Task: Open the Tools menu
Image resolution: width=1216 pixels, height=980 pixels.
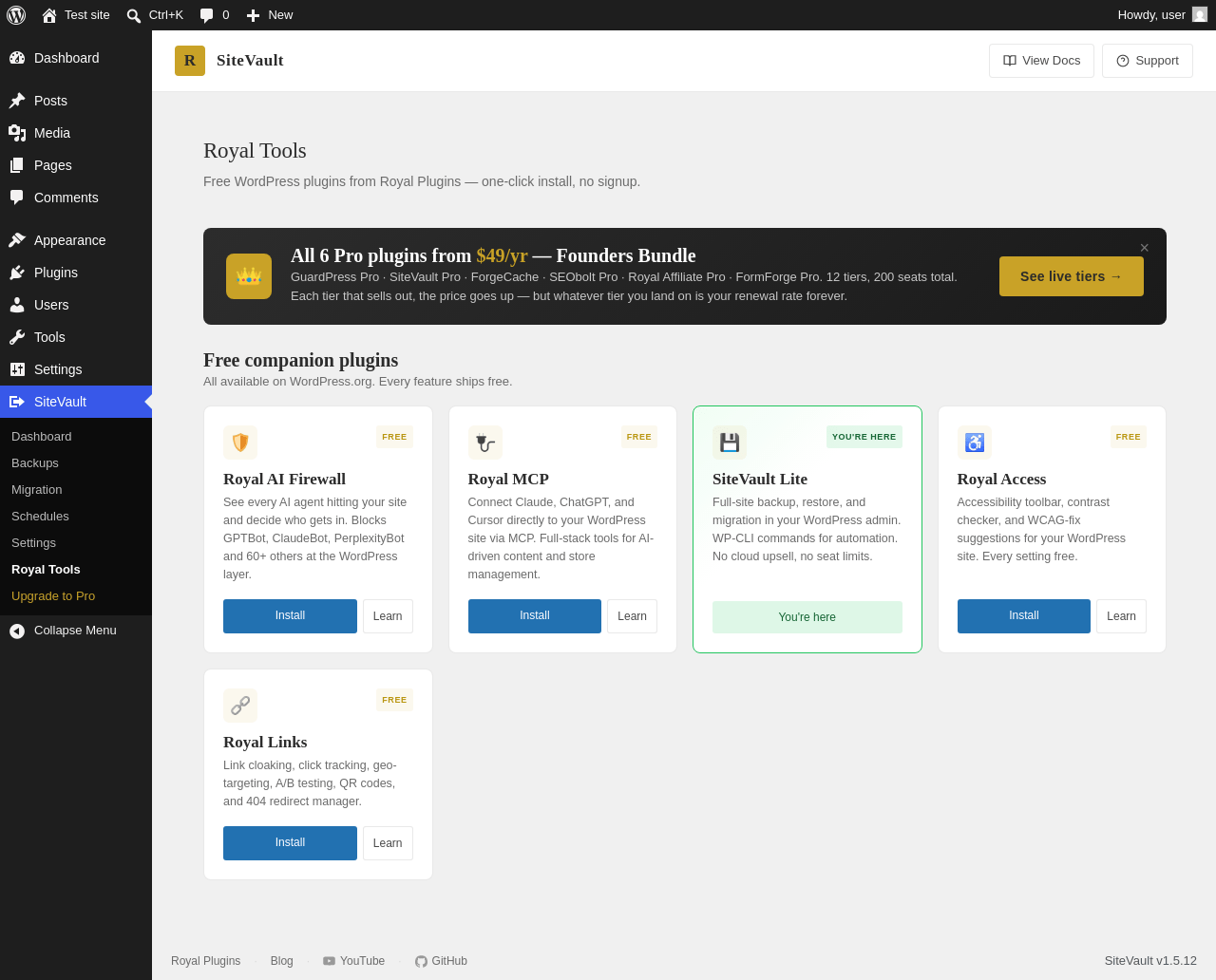Action: click(76, 337)
